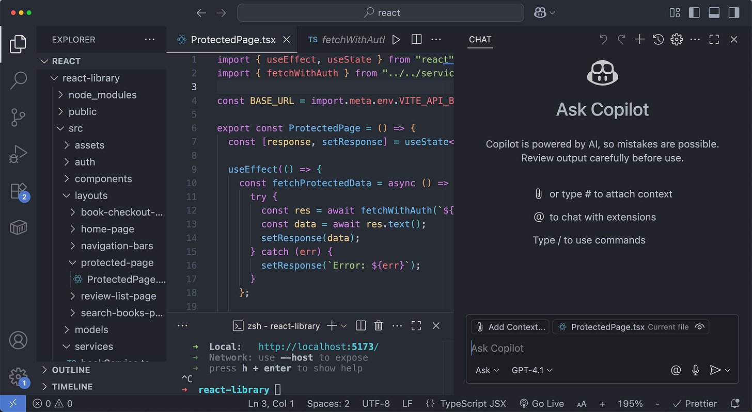
Task: Expand the public folder
Action: (102, 111)
